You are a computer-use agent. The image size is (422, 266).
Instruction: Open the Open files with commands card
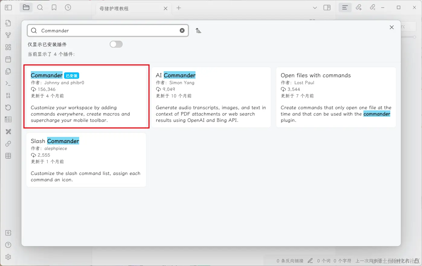[336, 97]
